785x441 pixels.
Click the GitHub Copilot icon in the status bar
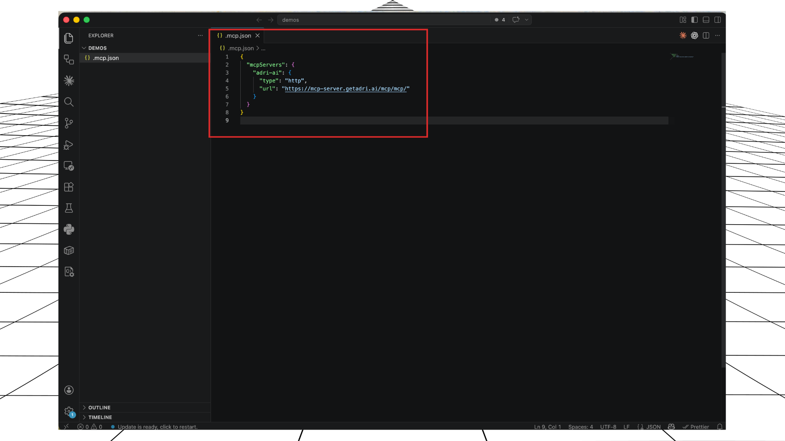click(x=671, y=426)
